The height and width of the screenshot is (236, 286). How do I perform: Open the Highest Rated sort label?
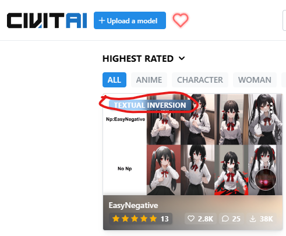[x=138, y=59]
